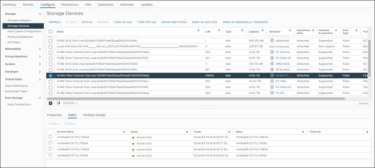Expand the Hardware sidebar section
This screenshot has height=168, width=375.
(x=40, y=72)
